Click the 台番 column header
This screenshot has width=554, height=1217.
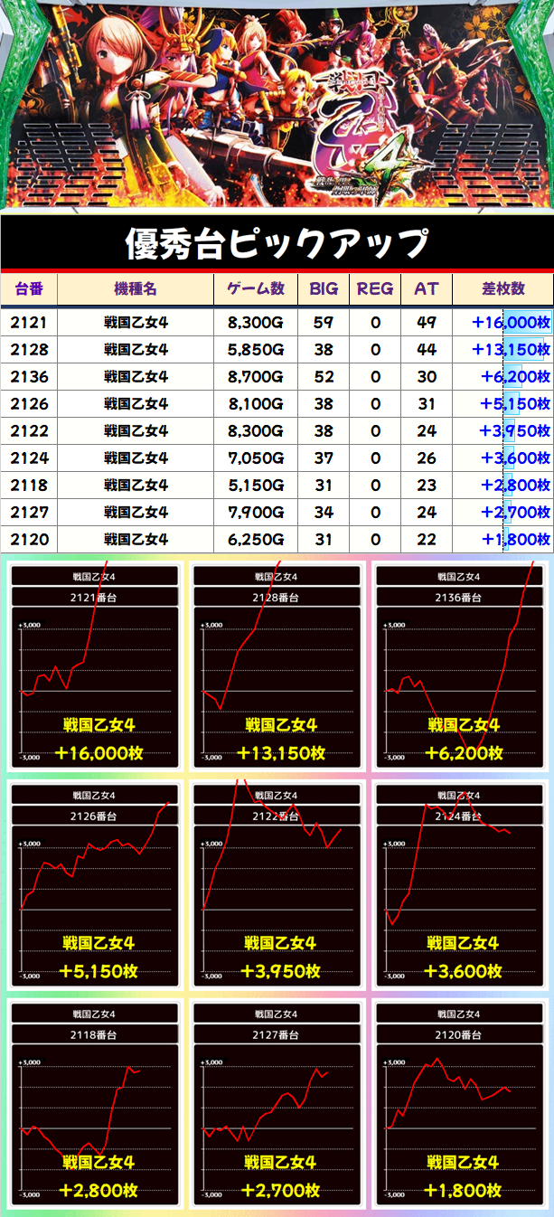(x=30, y=289)
